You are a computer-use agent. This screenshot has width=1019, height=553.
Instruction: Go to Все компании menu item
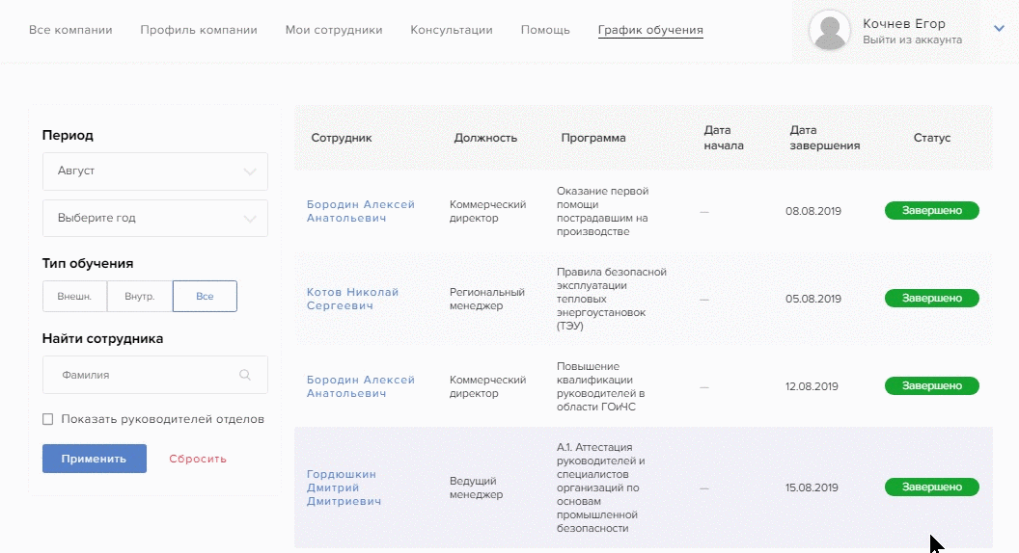(70, 30)
